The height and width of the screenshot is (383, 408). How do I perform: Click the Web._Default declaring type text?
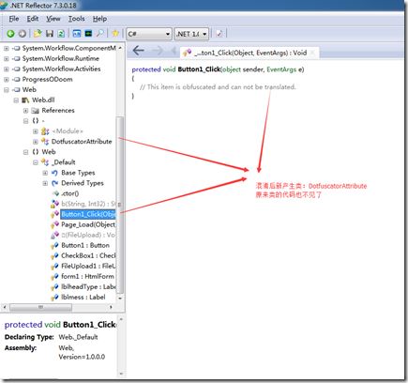point(78,337)
